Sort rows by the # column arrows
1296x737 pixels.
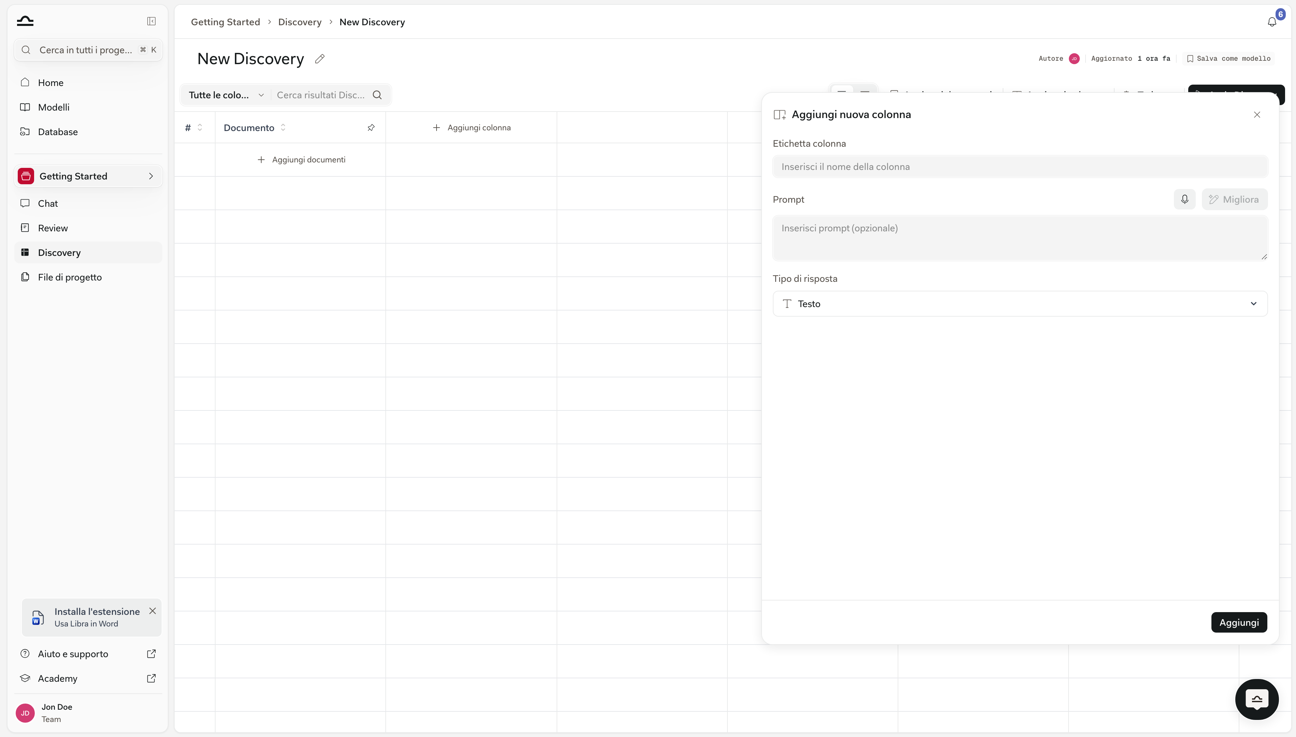pyautogui.click(x=200, y=128)
